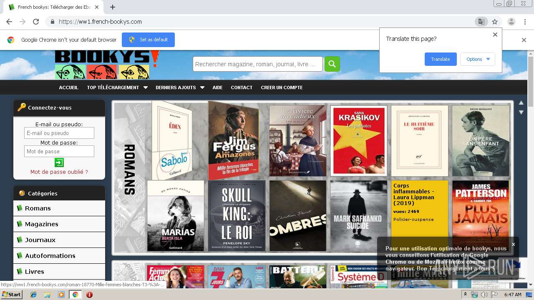The height and width of the screenshot is (300, 534).
Task: Open File Explorer from taskbar
Action: [x=47, y=295]
